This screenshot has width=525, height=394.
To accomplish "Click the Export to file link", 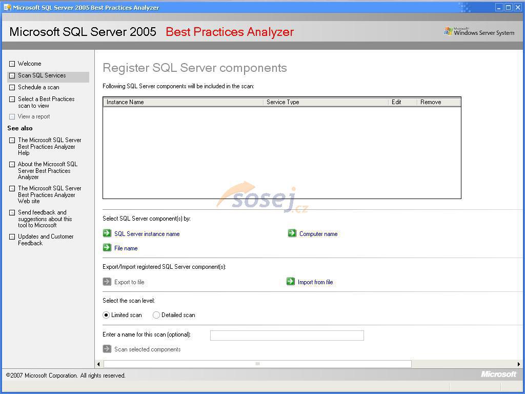I will point(129,282).
